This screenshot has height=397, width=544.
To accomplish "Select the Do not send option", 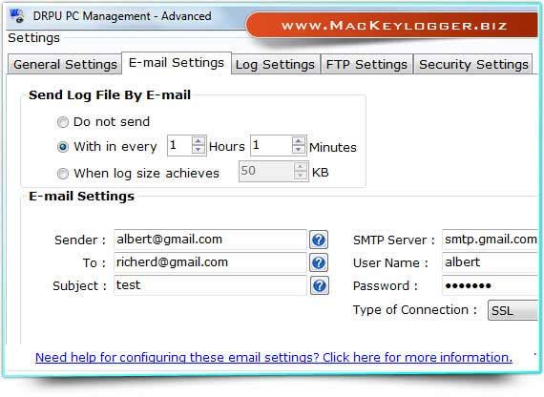I will (x=62, y=122).
